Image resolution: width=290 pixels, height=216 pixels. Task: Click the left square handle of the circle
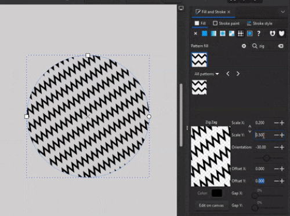(27, 116)
